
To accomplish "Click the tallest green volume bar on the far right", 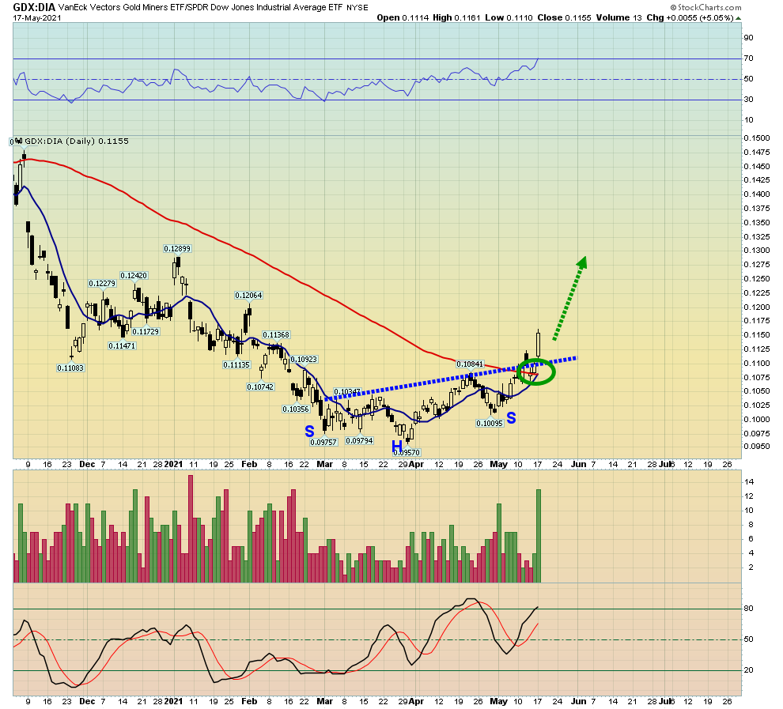I will (539, 536).
